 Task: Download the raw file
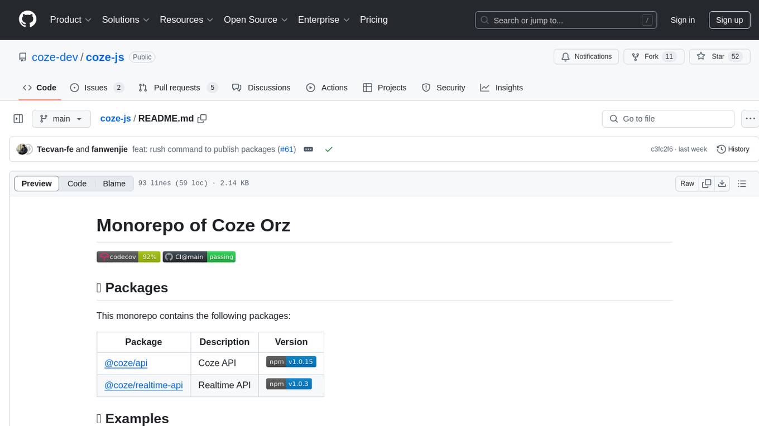point(722,183)
